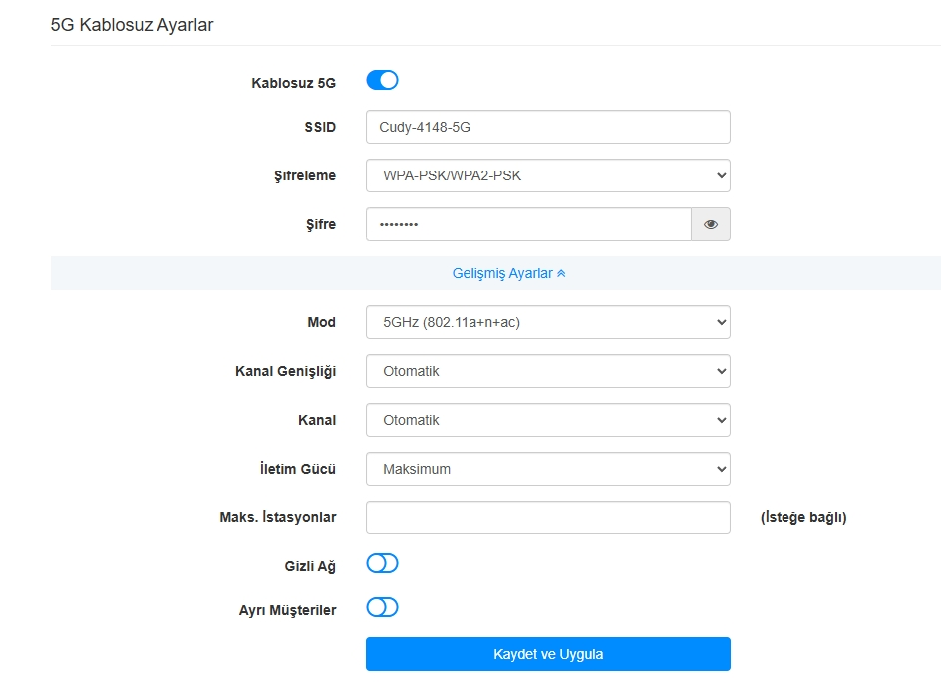Click the (İsteğe bağlı) hint text
Viewport: 941px width, 683px height.
click(803, 517)
